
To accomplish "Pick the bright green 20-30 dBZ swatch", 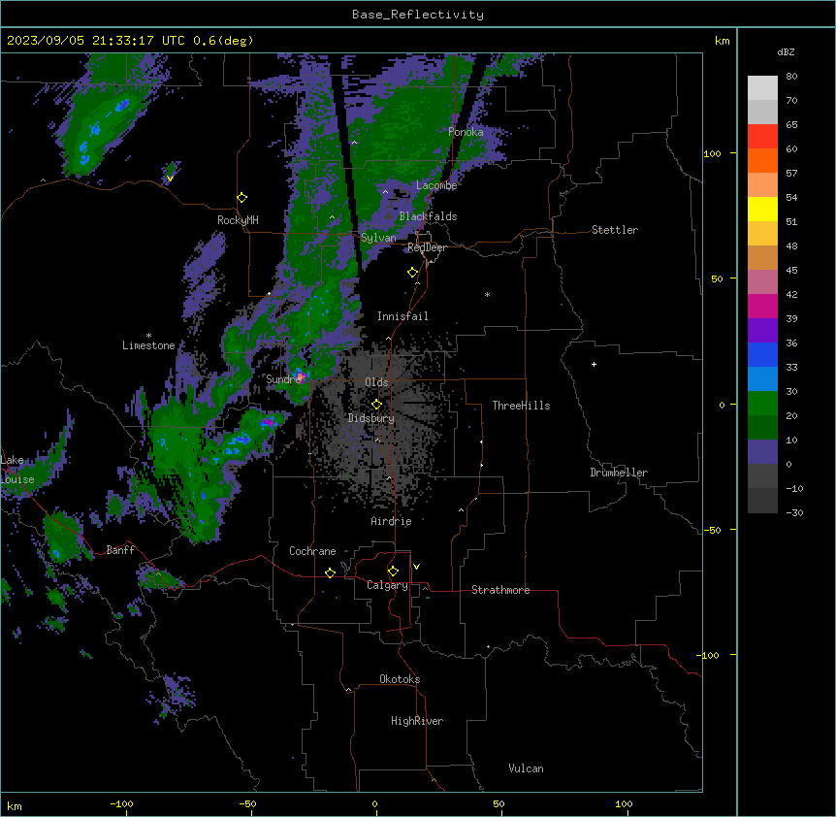I will pyautogui.click(x=762, y=404).
